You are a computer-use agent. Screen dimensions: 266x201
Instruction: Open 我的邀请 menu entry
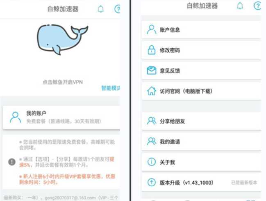coord(201,142)
